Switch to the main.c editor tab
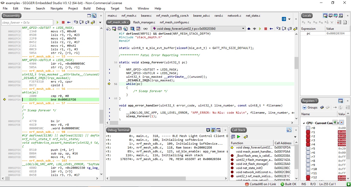Image resolution: width=351 pixels, height=187 pixels. [x=112, y=16]
